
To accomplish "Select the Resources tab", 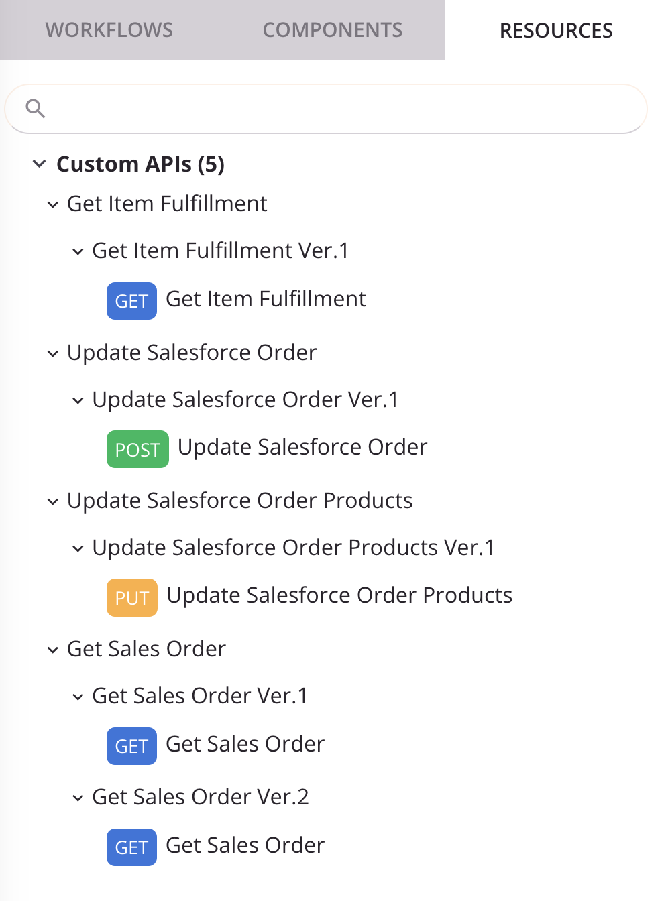I will point(556,30).
